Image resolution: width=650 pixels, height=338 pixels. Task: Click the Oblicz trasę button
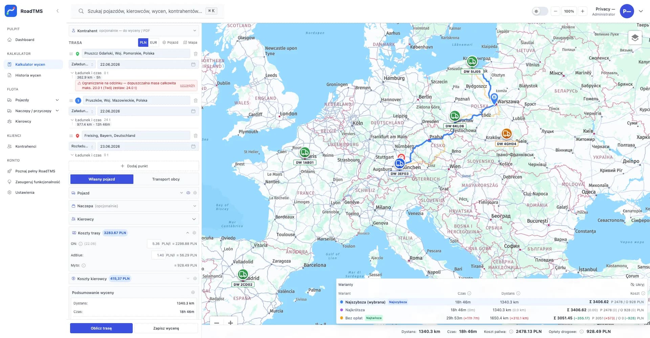[101, 328]
